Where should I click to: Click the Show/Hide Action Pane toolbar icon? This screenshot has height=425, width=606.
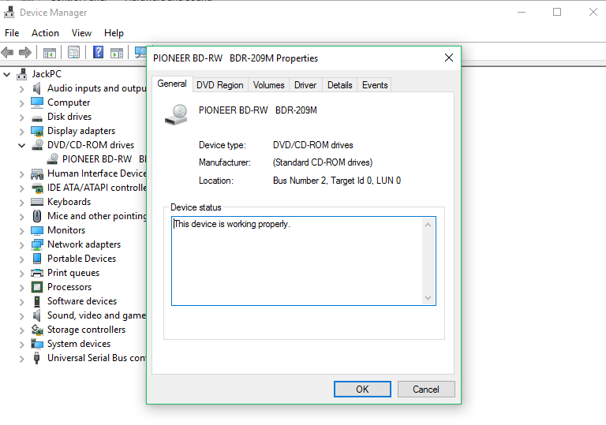[117, 53]
